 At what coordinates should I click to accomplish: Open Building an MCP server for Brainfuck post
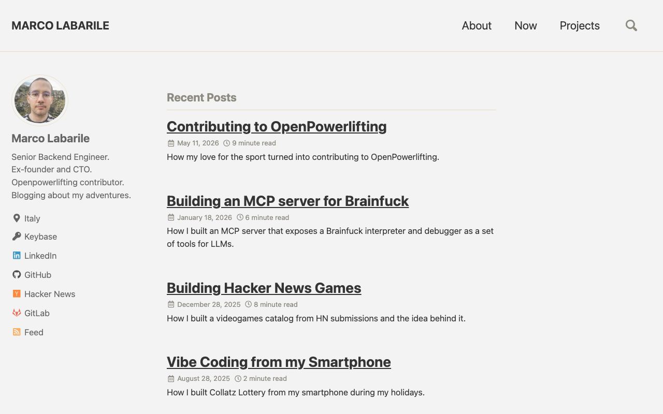(x=287, y=201)
